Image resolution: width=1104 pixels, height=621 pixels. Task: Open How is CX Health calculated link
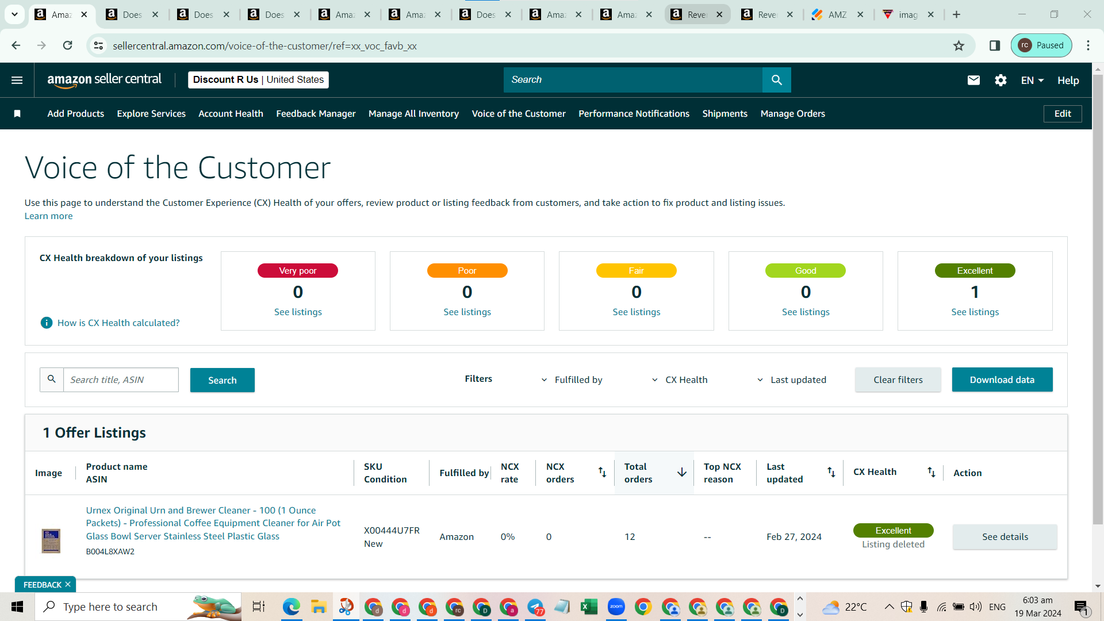(118, 323)
